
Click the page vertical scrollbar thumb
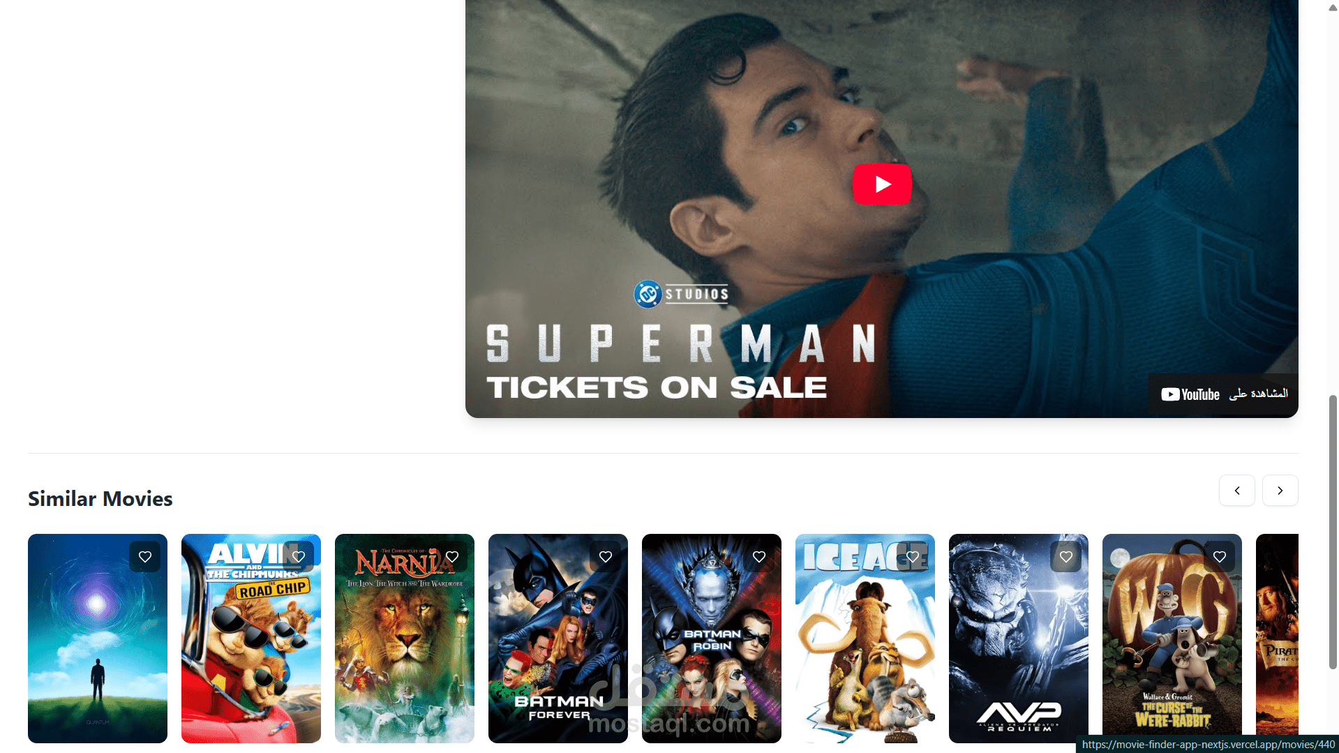pos(1333,532)
